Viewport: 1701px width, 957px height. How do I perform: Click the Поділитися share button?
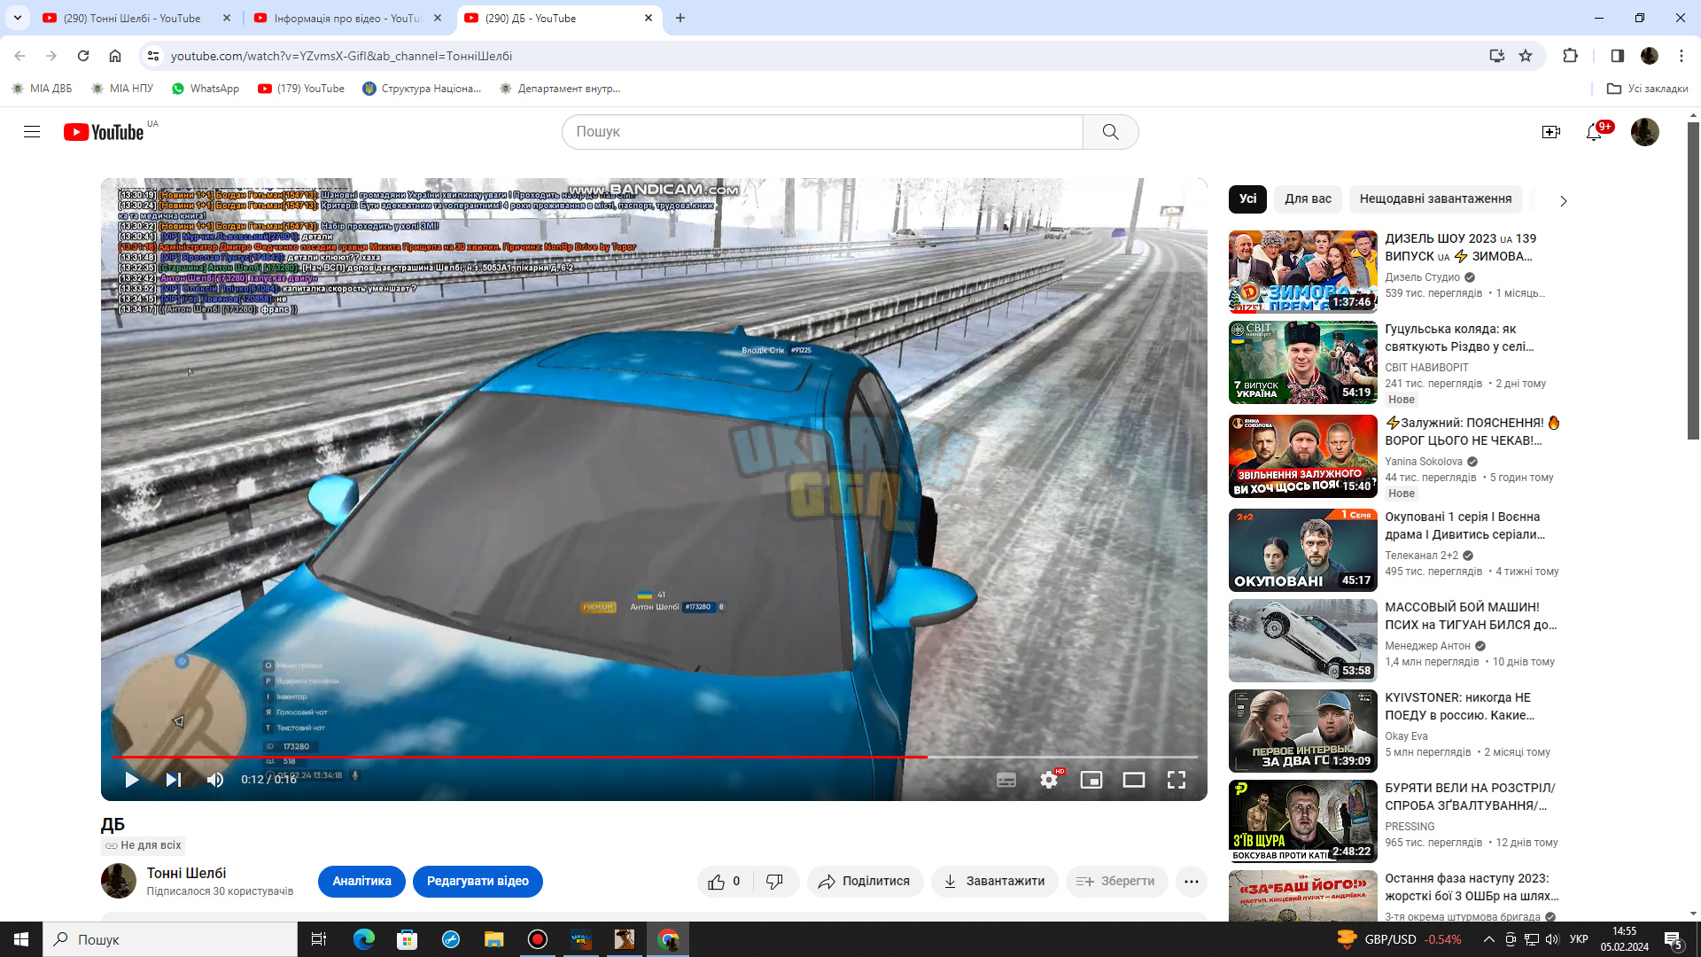[865, 882]
